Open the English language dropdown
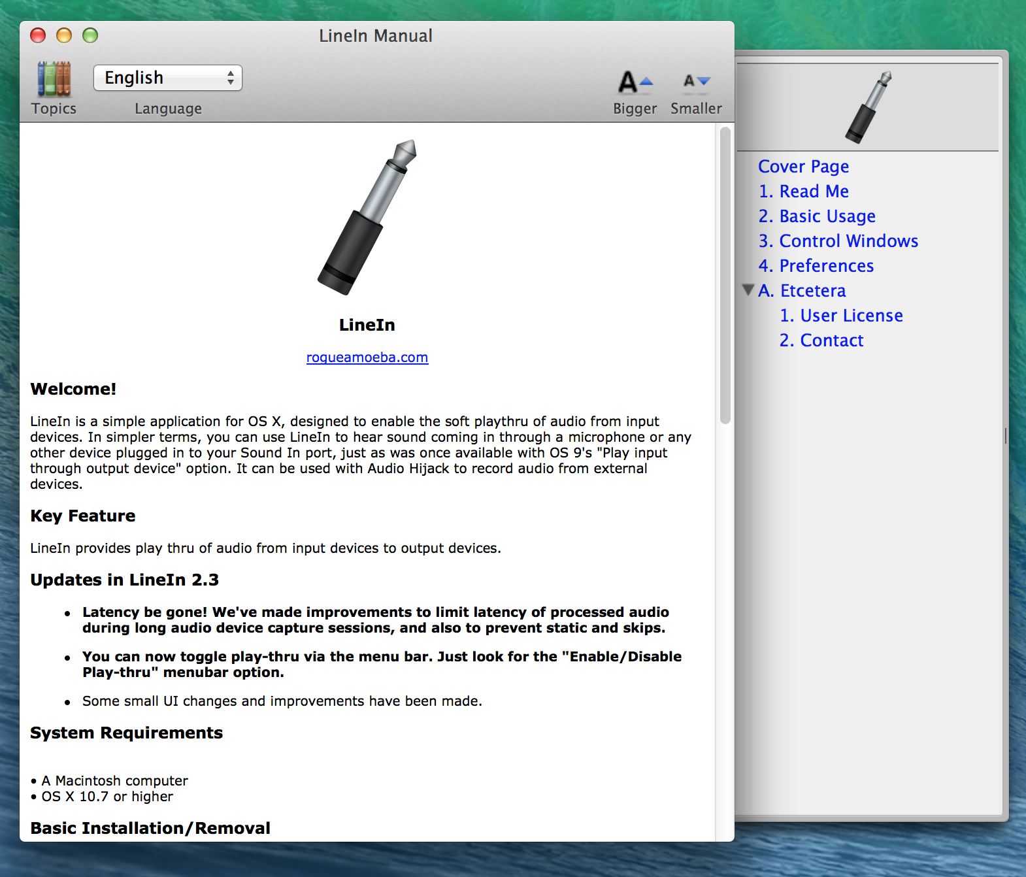Viewport: 1026px width, 877px height. coord(168,78)
